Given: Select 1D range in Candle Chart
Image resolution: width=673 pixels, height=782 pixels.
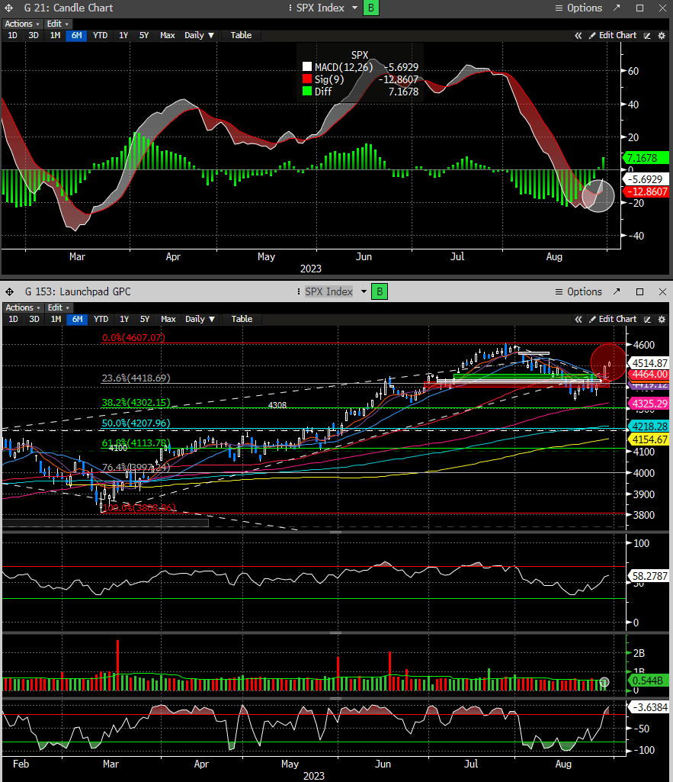Looking at the screenshot, I should (12, 35).
